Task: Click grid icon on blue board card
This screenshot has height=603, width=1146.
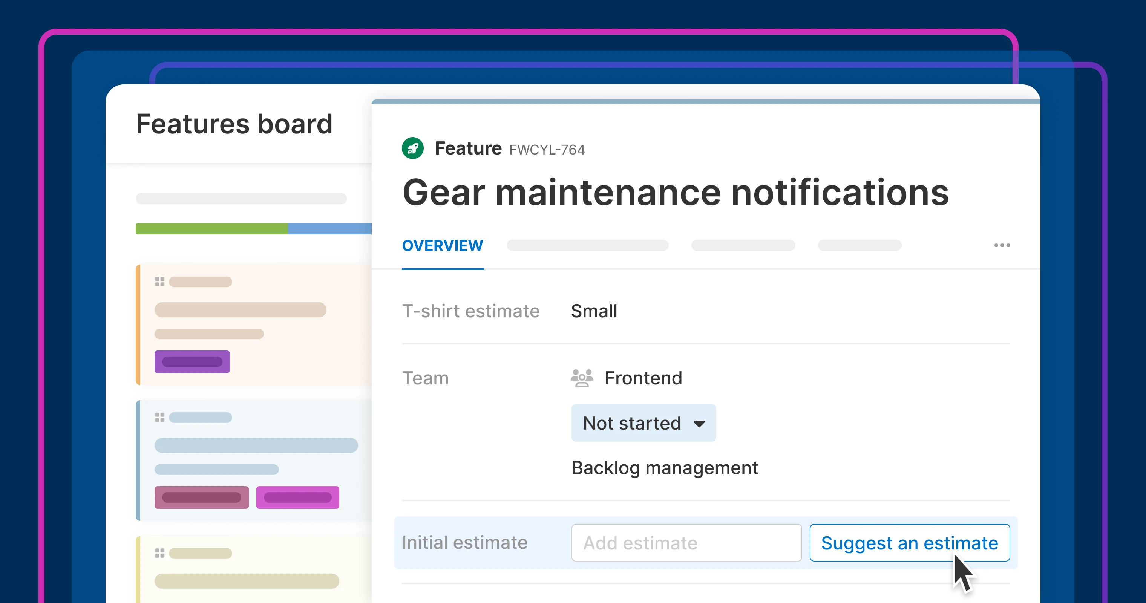Action: 160,418
